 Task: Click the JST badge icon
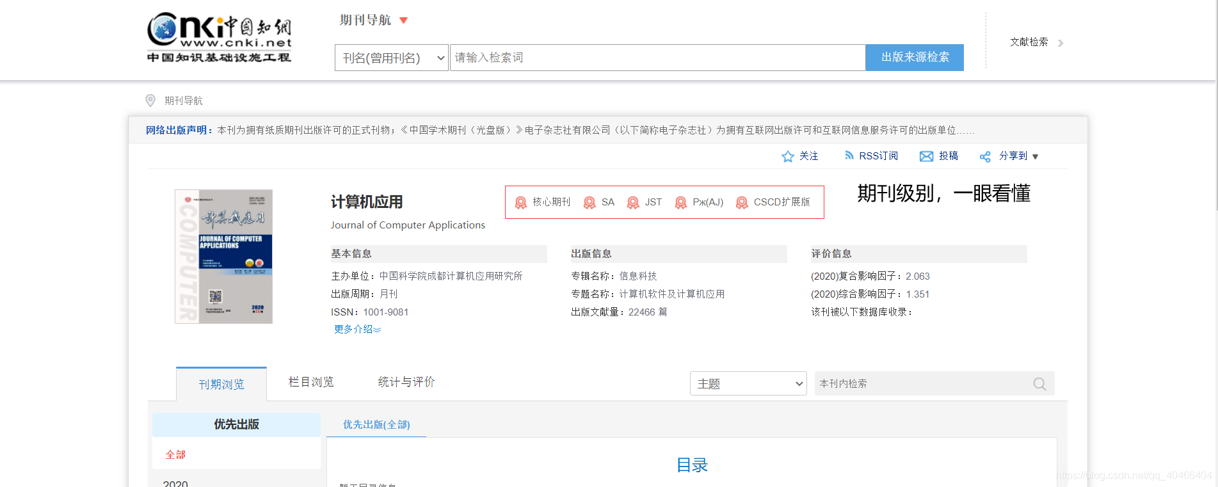[x=633, y=203]
